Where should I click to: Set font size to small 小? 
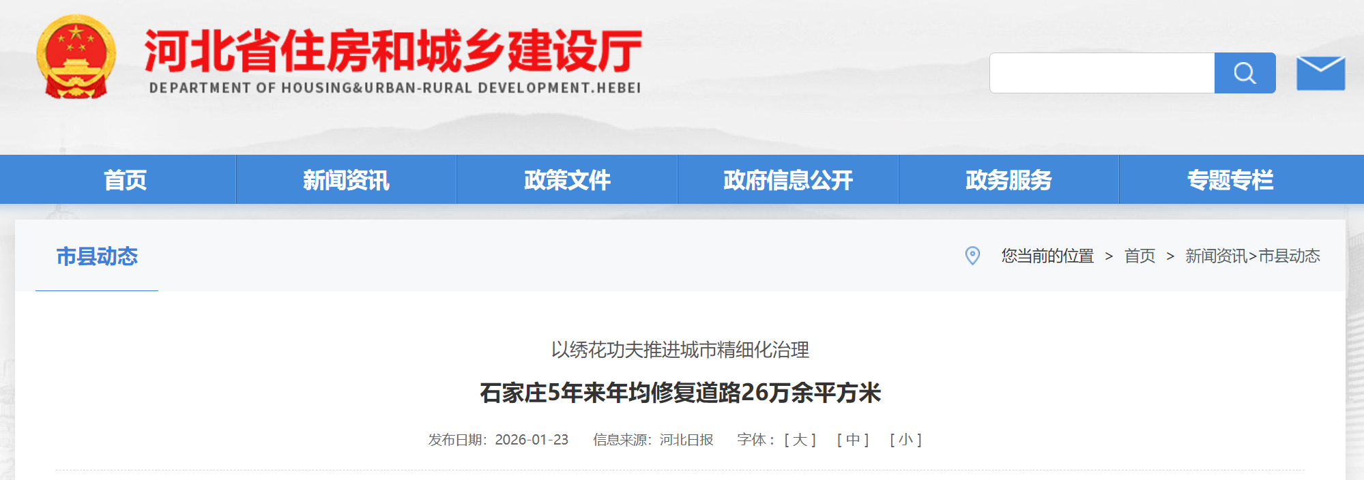click(x=905, y=440)
